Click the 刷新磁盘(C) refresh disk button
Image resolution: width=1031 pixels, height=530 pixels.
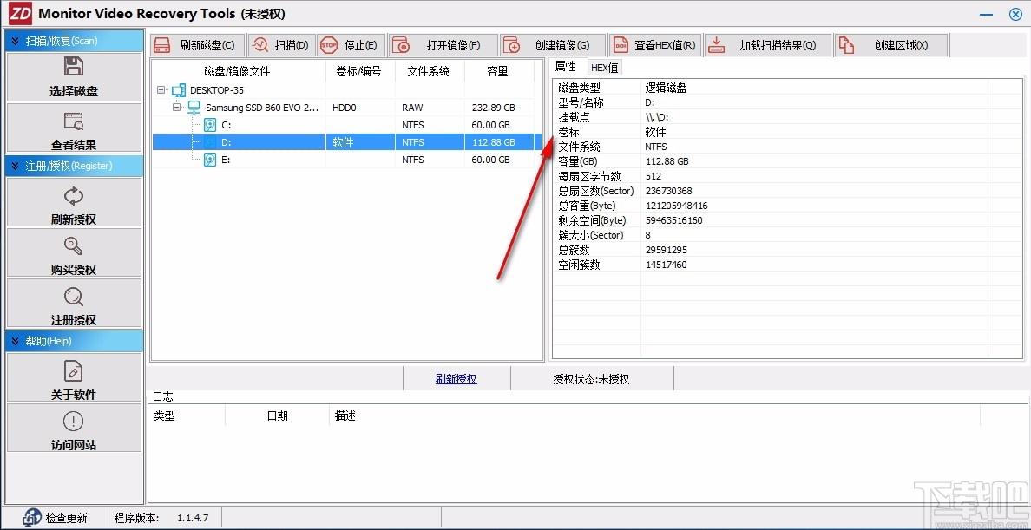tap(198, 45)
